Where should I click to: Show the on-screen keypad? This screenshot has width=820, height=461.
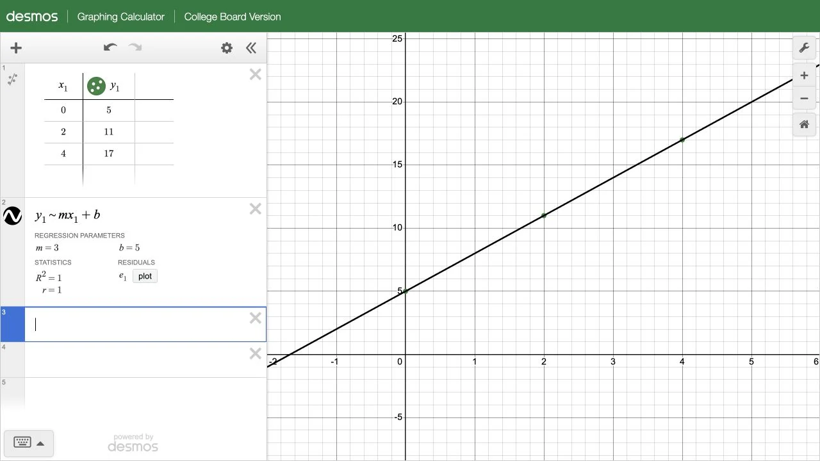pyautogui.click(x=22, y=442)
